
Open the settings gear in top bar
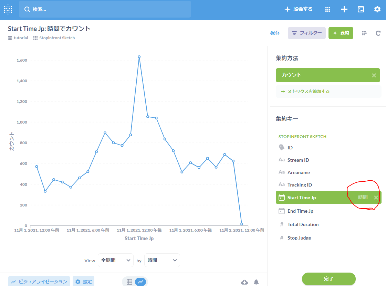[377, 9]
